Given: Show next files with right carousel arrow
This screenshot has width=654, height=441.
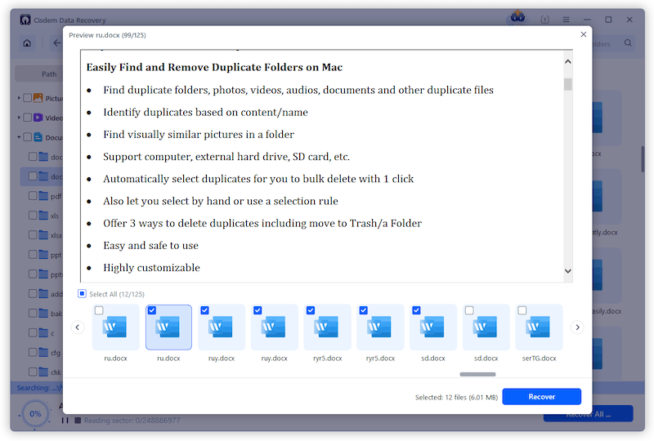Looking at the screenshot, I should tap(577, 327).
